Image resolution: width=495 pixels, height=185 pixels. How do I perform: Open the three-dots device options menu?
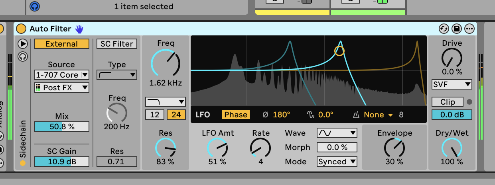469,29
